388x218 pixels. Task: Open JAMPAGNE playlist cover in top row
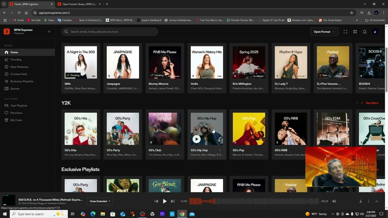123,62
